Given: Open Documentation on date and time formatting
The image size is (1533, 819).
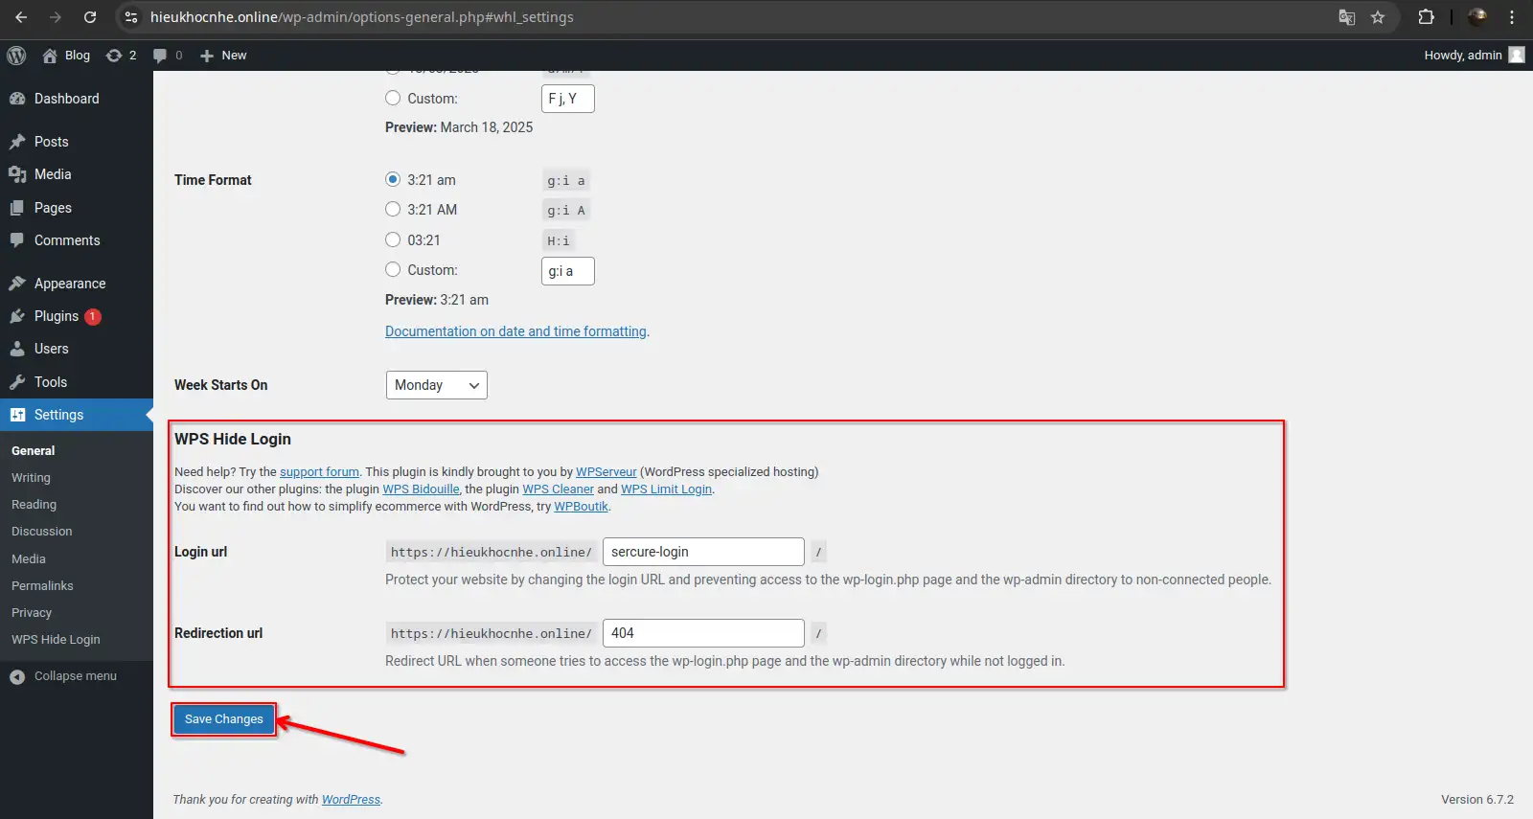Looking at the screenshot, I should [x=515, y=331].
